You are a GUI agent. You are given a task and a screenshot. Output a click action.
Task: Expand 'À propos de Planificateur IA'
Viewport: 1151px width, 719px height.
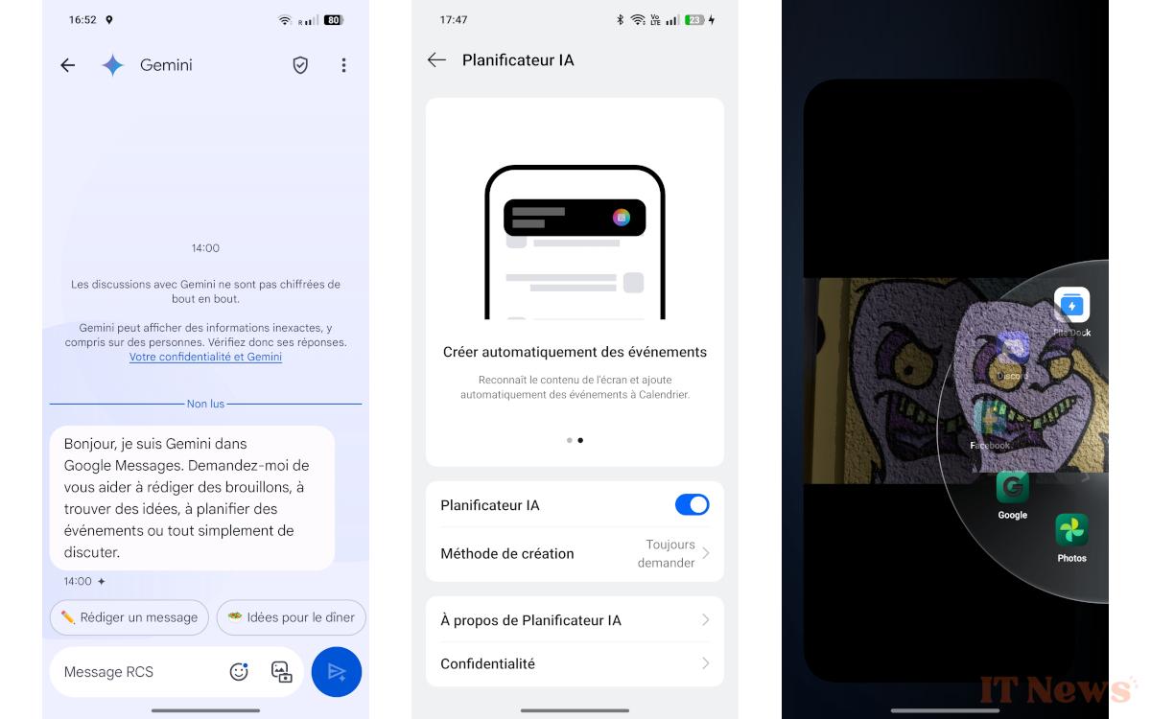click(x=575, y=620)
